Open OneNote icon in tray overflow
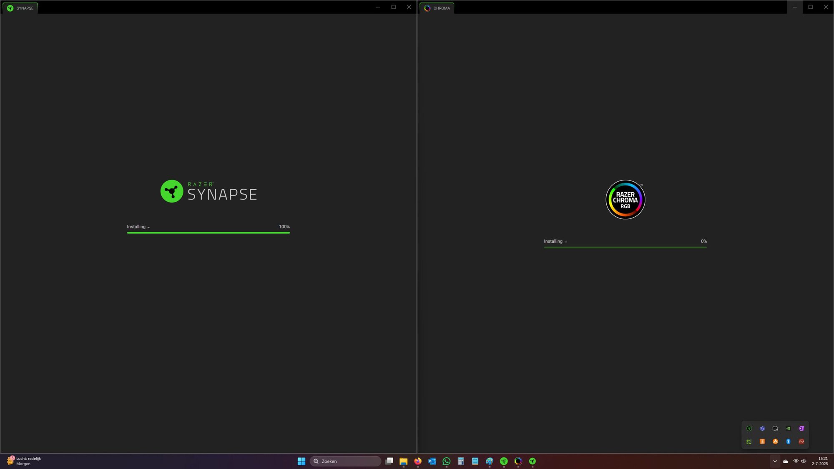 click(801, 429)
